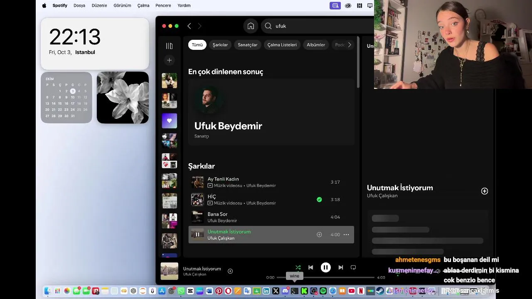This screenshot has width=532, height=299.
Task: Open WhatsApp from the Dock
Action: (x=181, y=291)
